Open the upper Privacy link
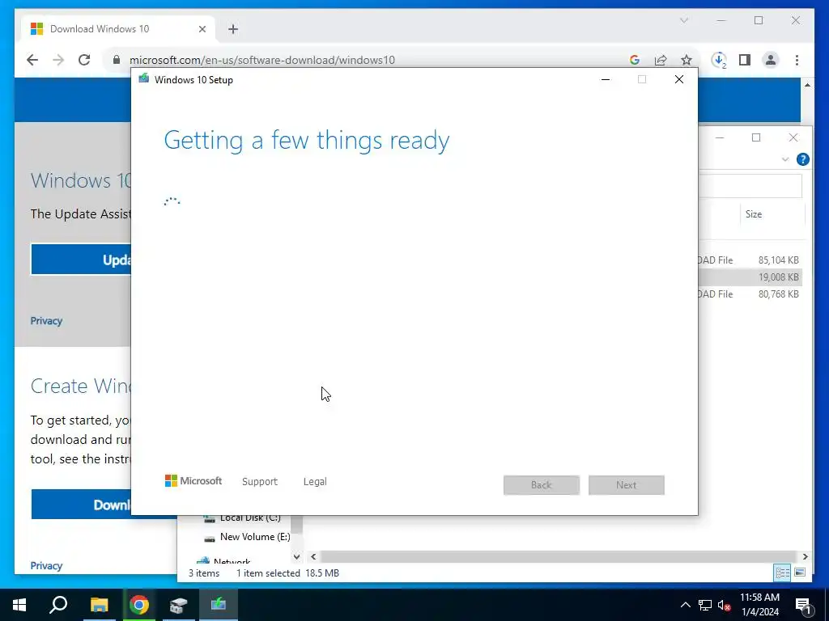The width and height of the screenshot is (829, 621). point(46,320)
